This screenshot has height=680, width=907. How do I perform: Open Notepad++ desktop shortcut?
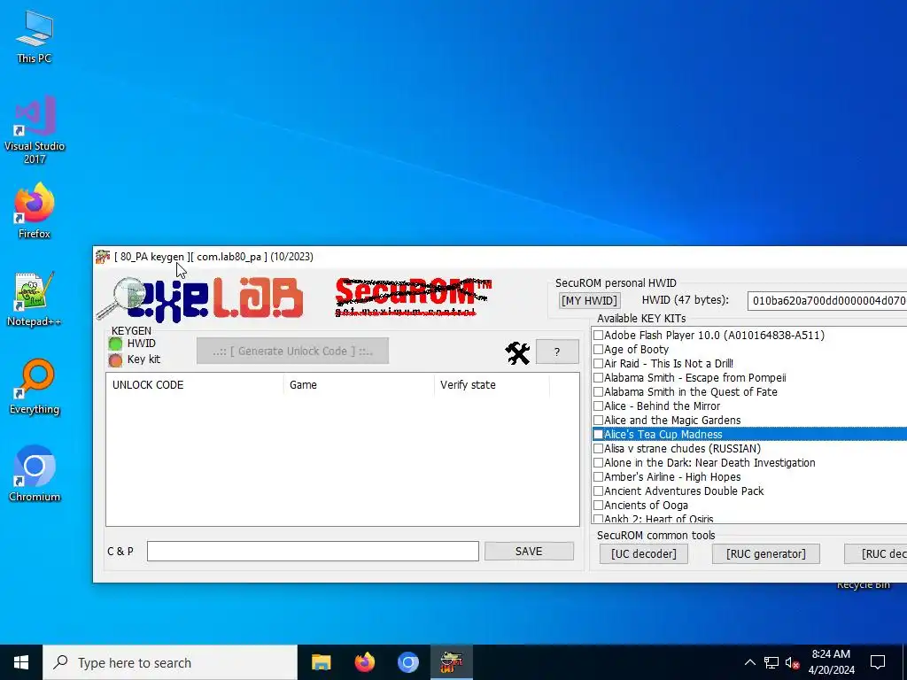35,298
